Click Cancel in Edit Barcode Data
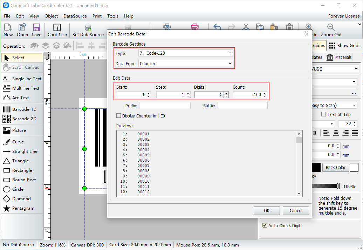The height and width of the screenshot is (250, 363). 296,210
